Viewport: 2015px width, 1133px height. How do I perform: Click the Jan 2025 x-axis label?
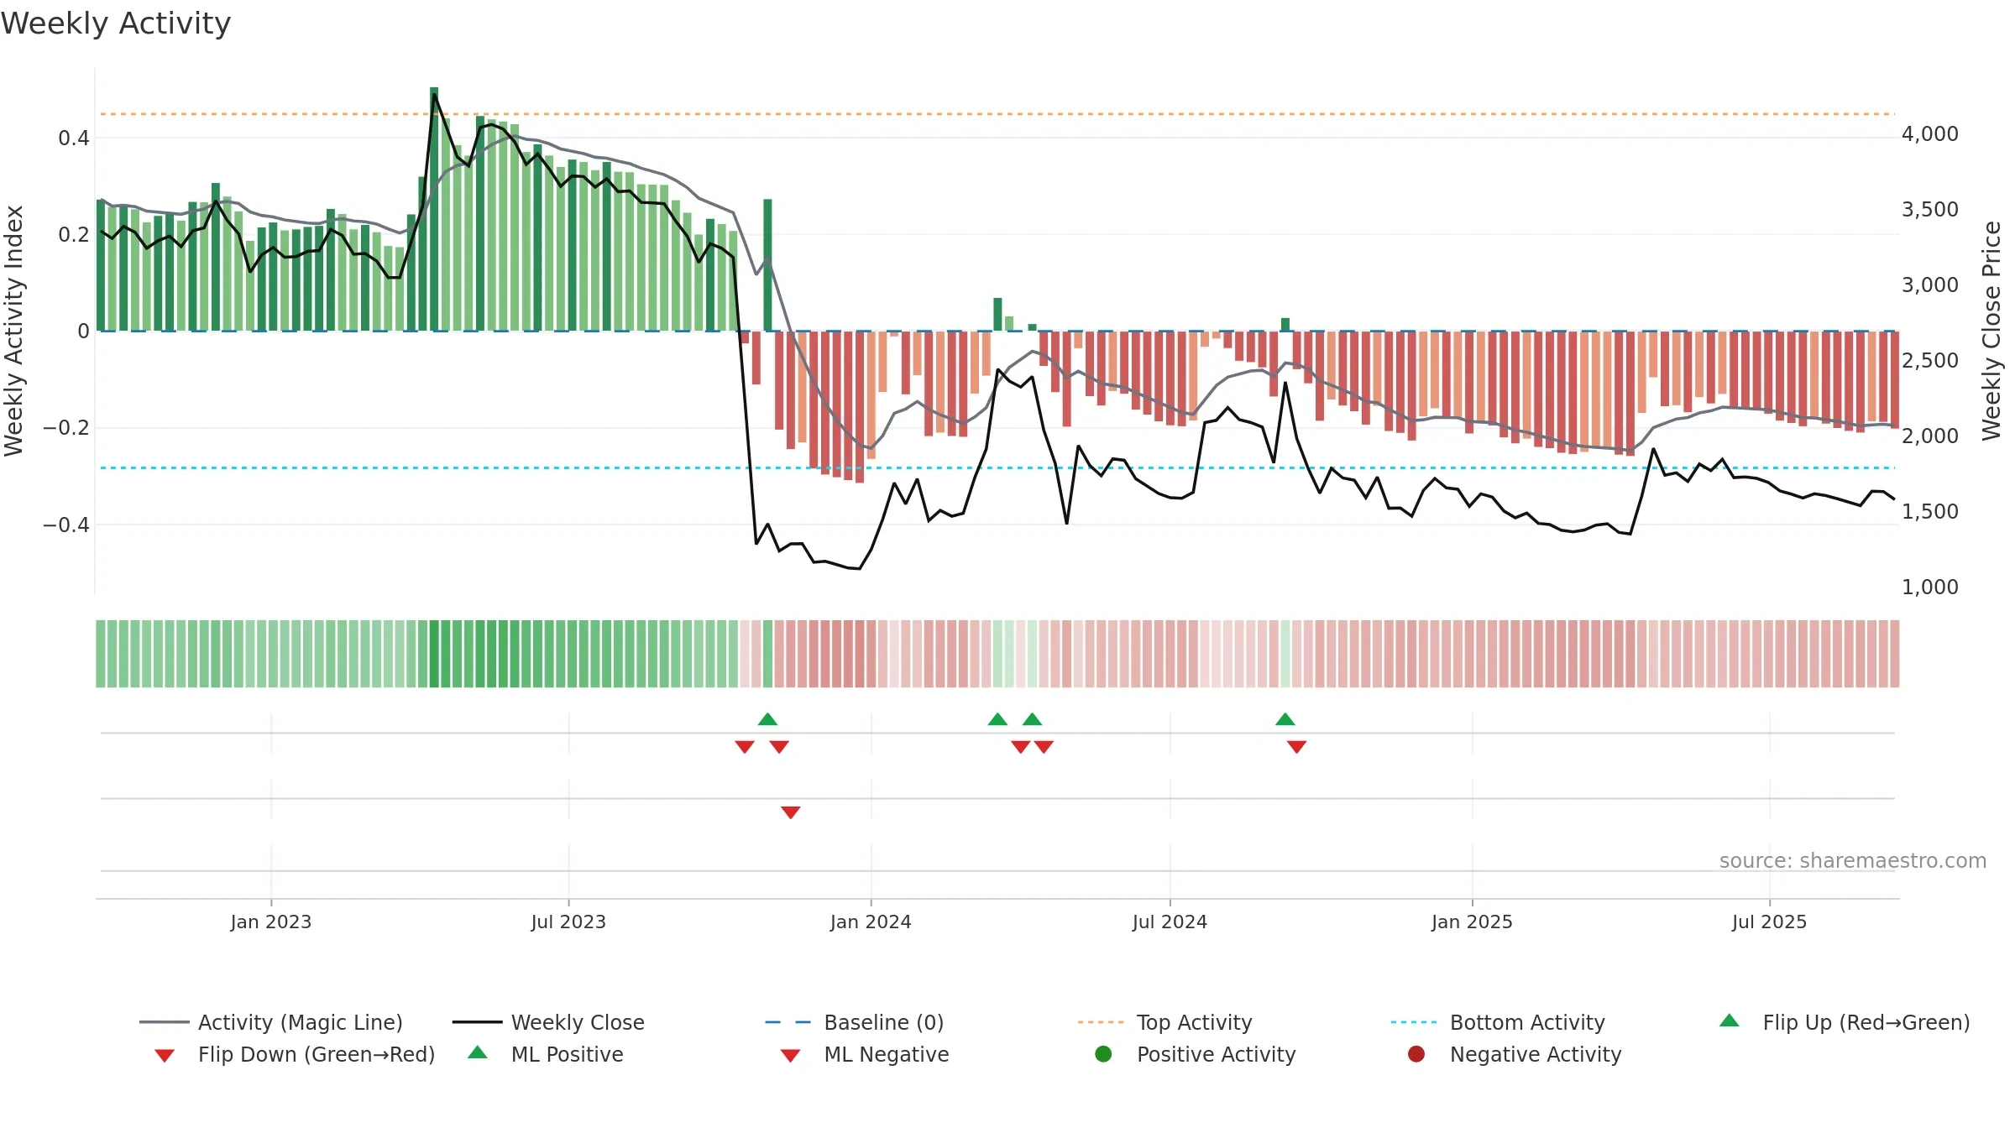(1472, 922)
